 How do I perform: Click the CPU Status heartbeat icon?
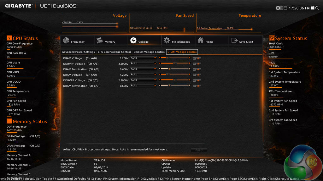pos(9,38)
